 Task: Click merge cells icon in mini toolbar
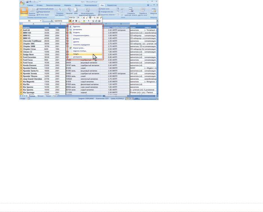[99, 21]
